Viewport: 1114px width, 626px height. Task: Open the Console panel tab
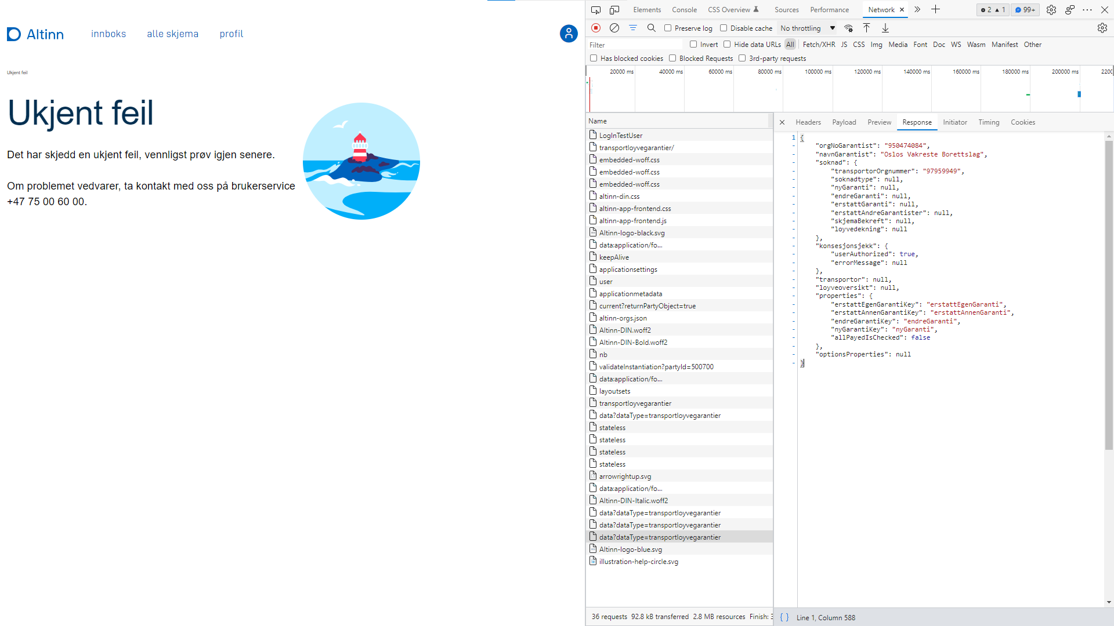(684, 10)
